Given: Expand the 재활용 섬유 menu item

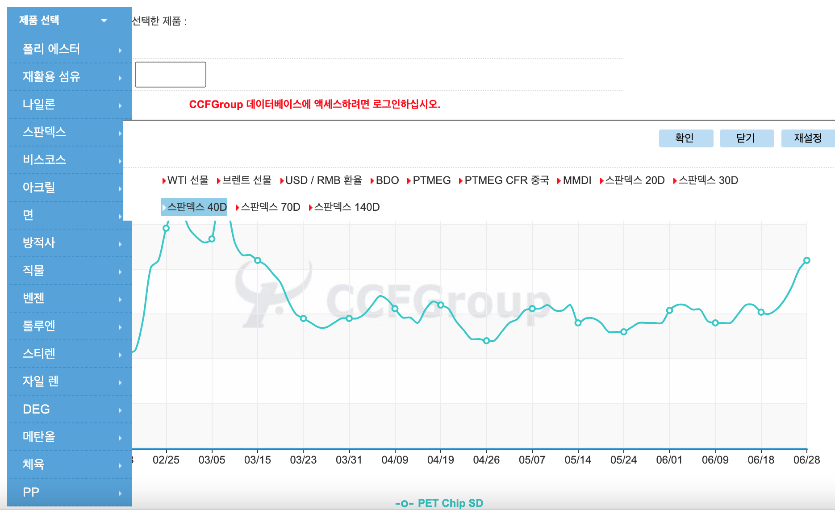Looking at the screenshot, I should 70,77.
